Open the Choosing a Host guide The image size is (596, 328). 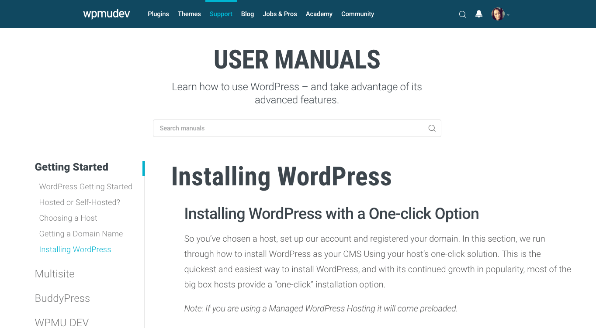68,218
